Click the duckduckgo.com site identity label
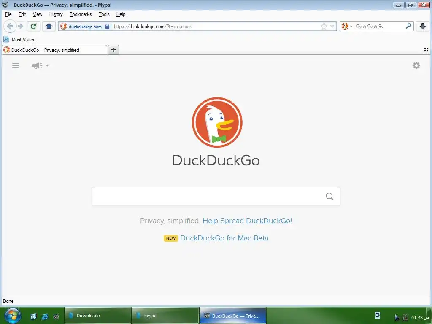This screenshot has width=432, height=324. (85, 27)
